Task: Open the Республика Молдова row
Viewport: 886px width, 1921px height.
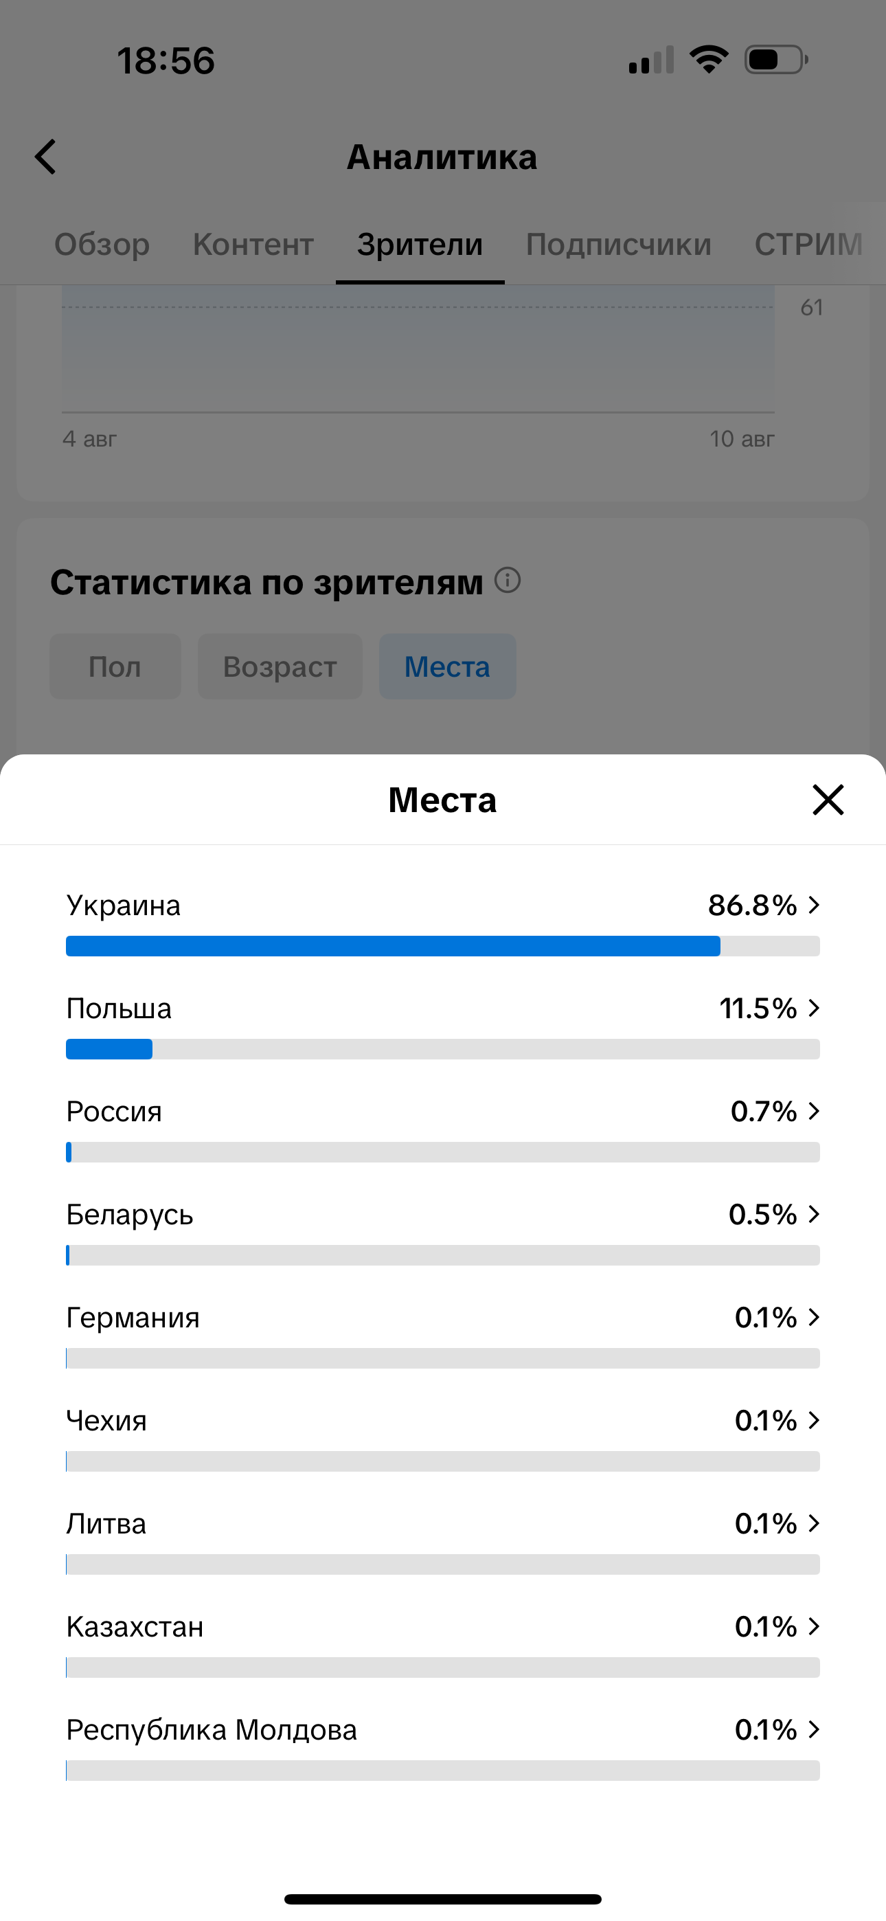Action: click(x=442, y=1730)
